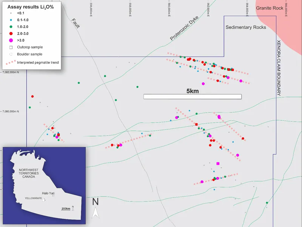Click the '7,080,000m N' northing label

coord(11,111)
